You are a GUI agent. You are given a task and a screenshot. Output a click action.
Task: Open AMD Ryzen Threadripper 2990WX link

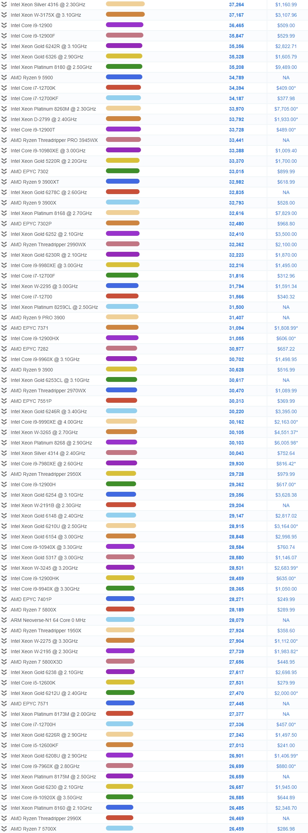coord(48,245)
